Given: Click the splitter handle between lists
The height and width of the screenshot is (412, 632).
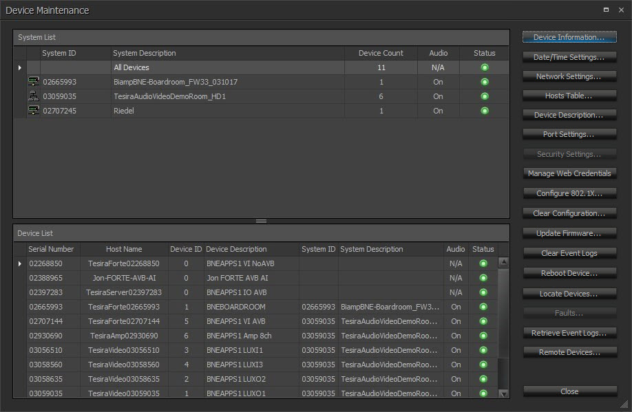Looking at the screenshot, I should point(261,221).
